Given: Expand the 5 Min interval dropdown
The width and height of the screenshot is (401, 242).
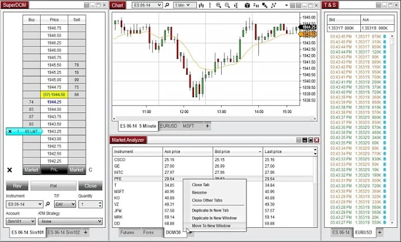Looking at the screenshot, I should (x=186, y=5).
